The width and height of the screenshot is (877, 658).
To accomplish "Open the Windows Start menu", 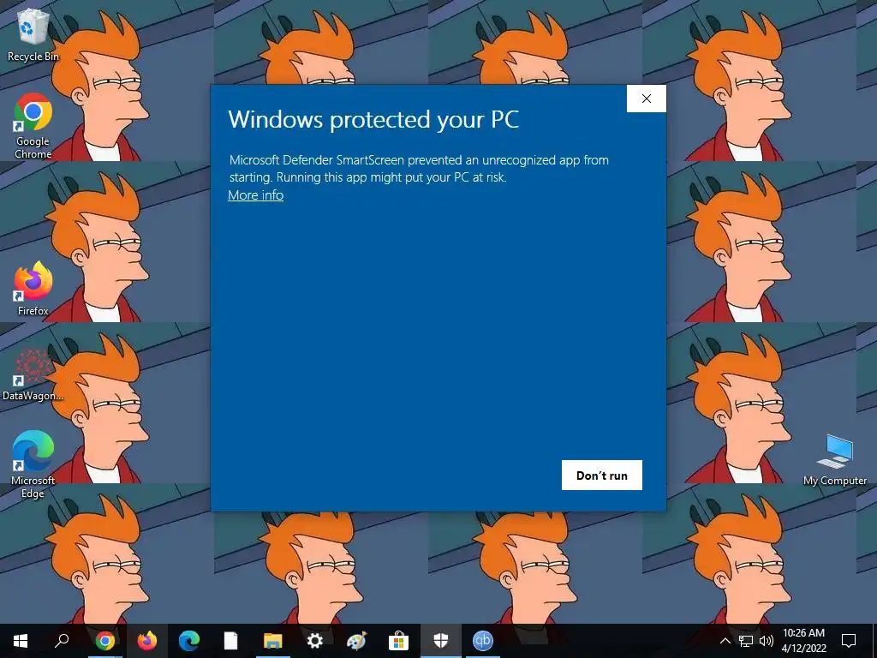I will (x=21, y=641).
